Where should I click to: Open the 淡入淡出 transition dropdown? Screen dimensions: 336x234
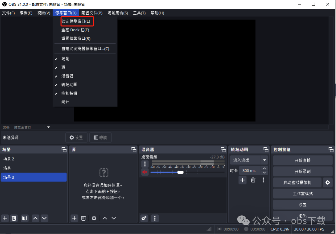pos(249,160)
